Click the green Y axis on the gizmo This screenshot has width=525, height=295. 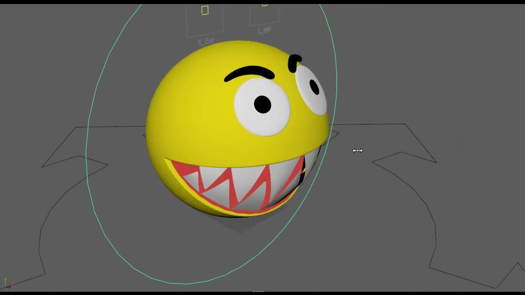(5, 279)
